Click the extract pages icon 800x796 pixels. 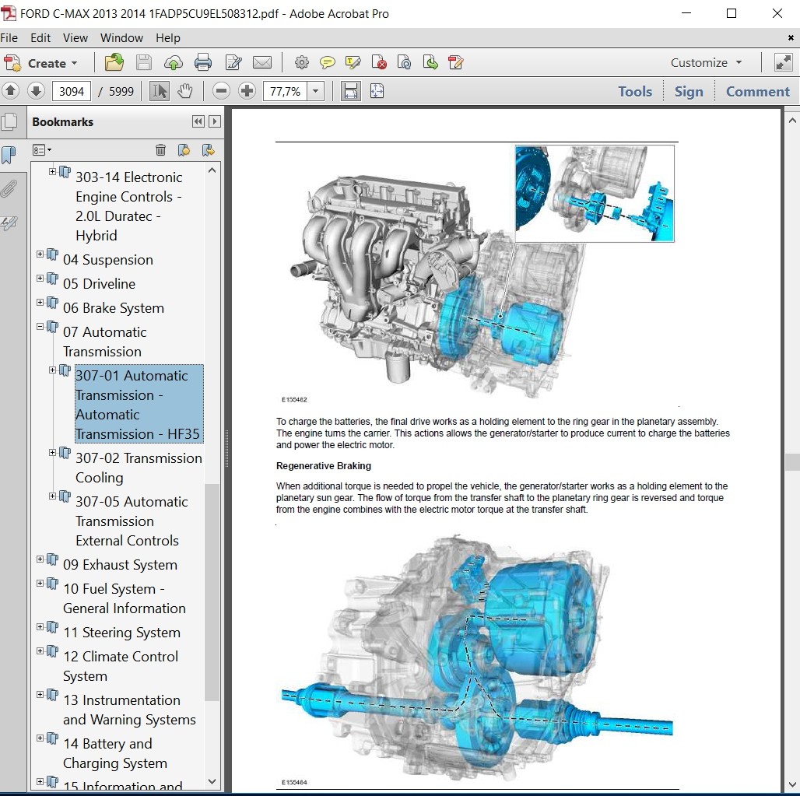[x=430, y=63]
